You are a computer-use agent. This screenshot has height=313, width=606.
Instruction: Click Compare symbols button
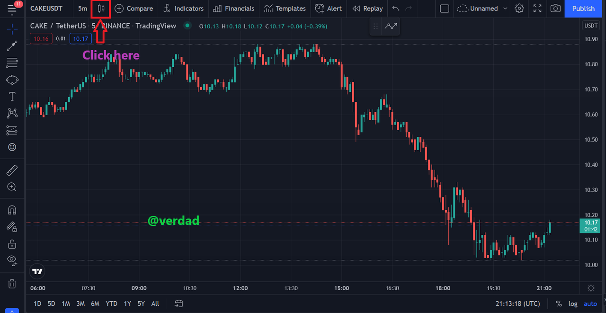[134, 9]
